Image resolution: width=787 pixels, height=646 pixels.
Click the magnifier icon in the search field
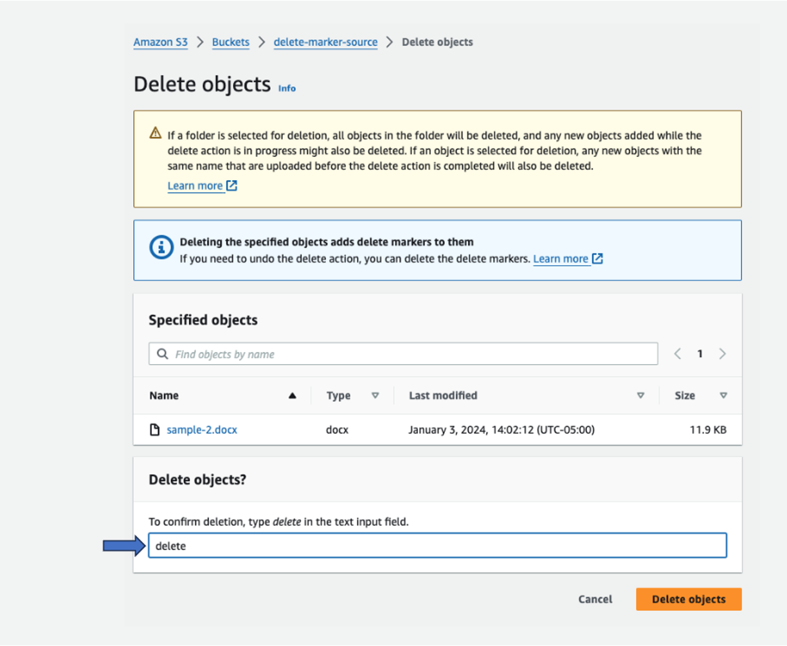[161, 354]
